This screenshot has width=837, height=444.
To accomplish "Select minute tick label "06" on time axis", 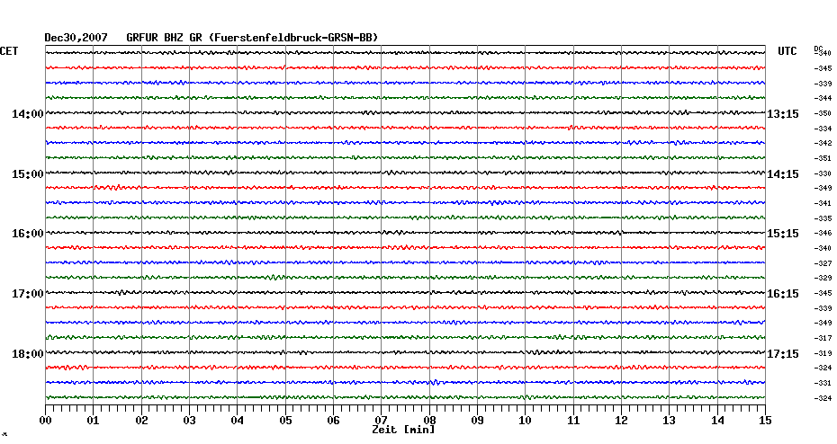I will (333, 421).
